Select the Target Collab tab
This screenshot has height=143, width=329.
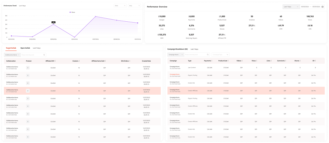11,48
